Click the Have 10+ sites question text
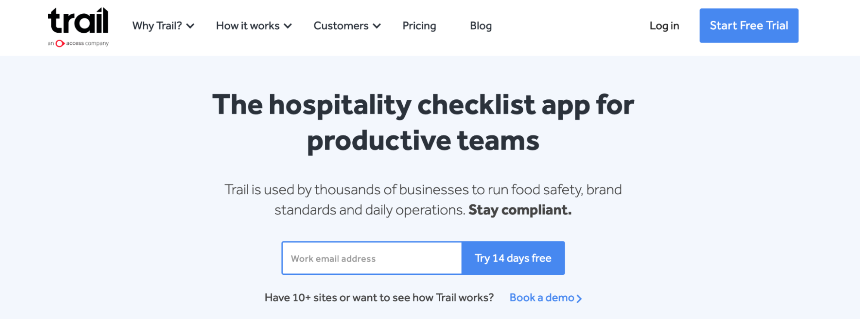This screenshot has height=319, width=860. (379, 298)
